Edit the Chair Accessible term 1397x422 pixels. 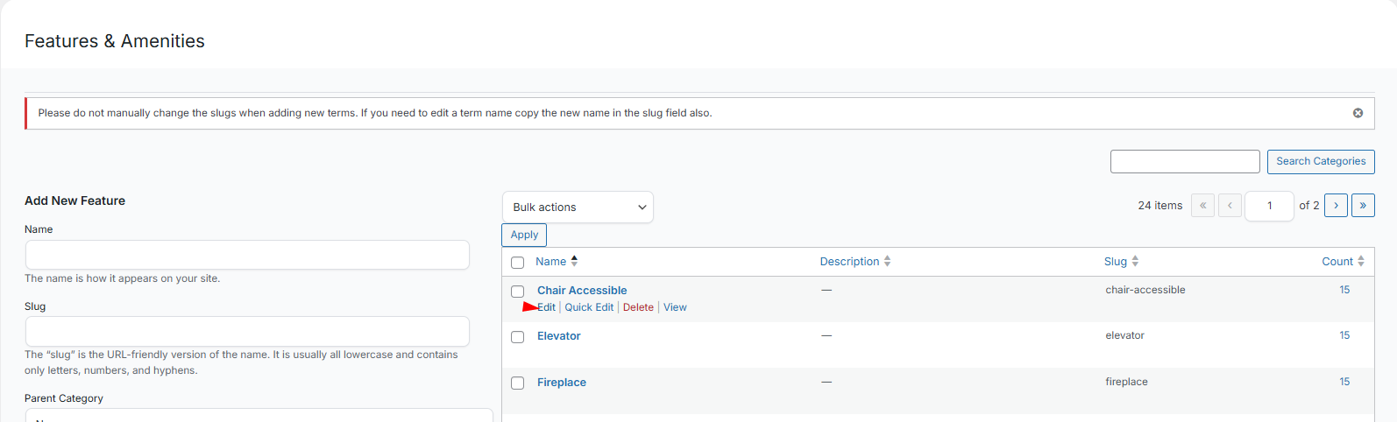pos(547,307)
